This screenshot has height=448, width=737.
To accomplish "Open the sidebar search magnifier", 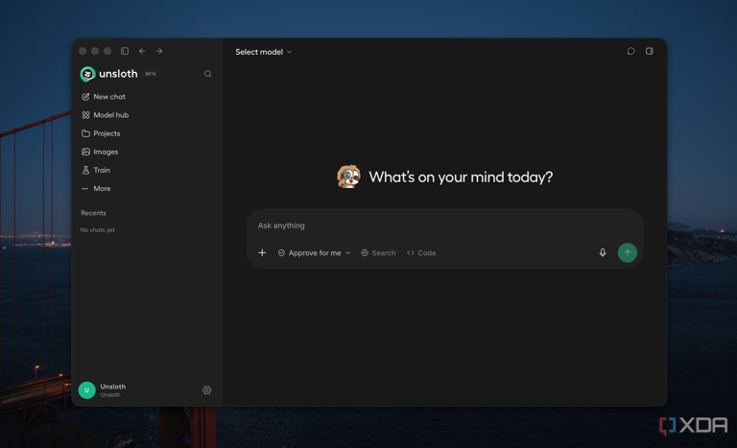I will tap(207, 74).
